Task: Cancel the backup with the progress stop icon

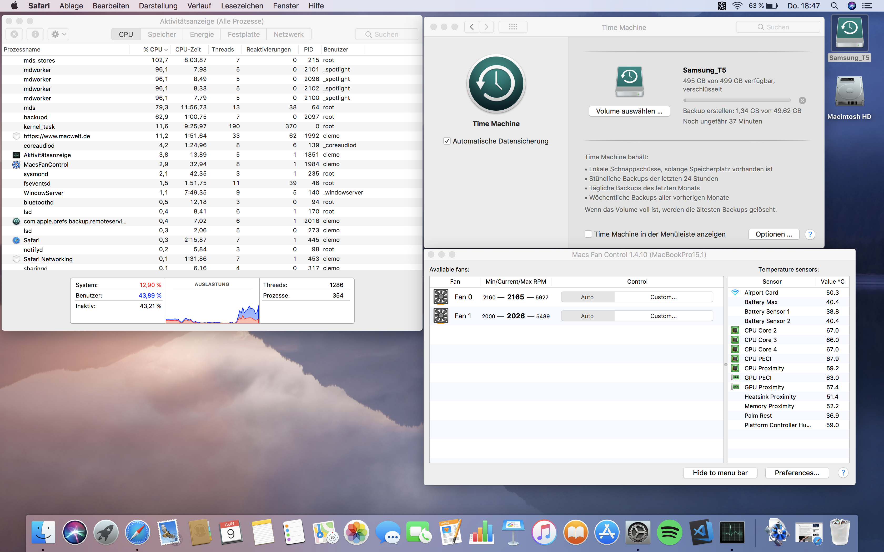Action: point(802,100)
